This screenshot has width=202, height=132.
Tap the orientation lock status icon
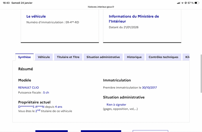[186, 3]
